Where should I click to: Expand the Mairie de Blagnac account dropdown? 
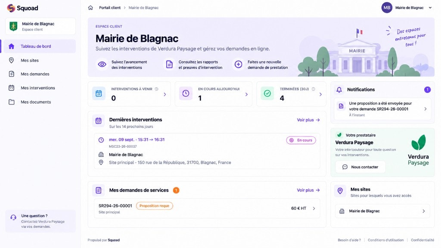click(430, 8)
